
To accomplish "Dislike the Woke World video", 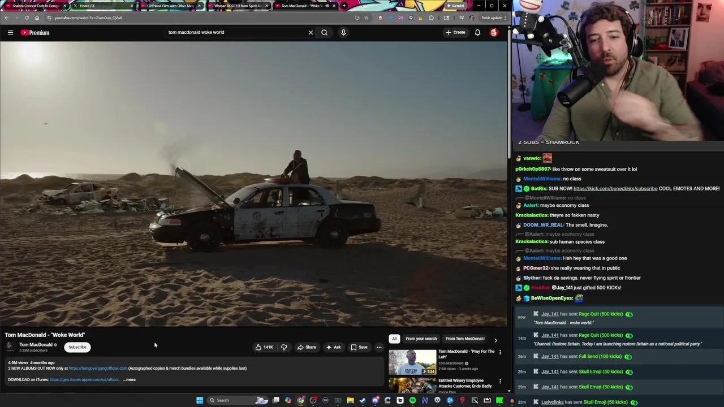I will click(x=284, y=347).
